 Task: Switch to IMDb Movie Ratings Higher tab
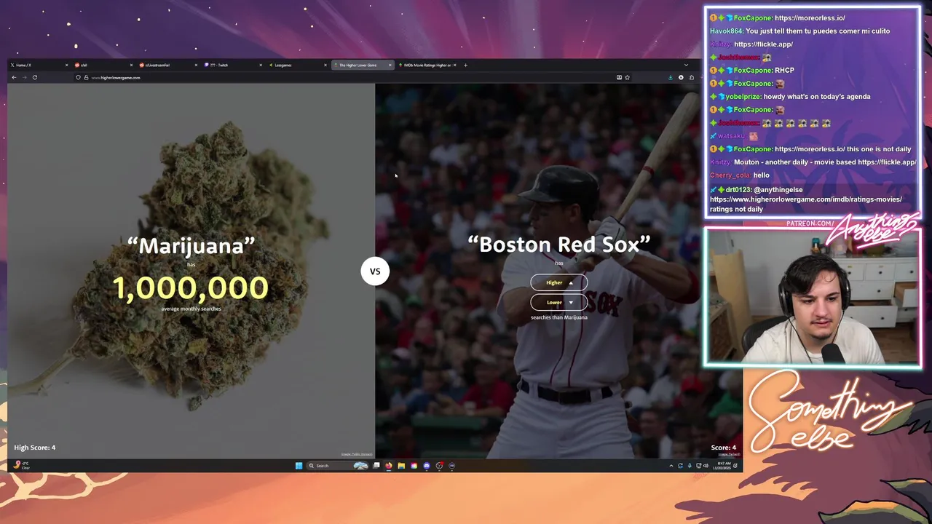(x=426, y=65)
